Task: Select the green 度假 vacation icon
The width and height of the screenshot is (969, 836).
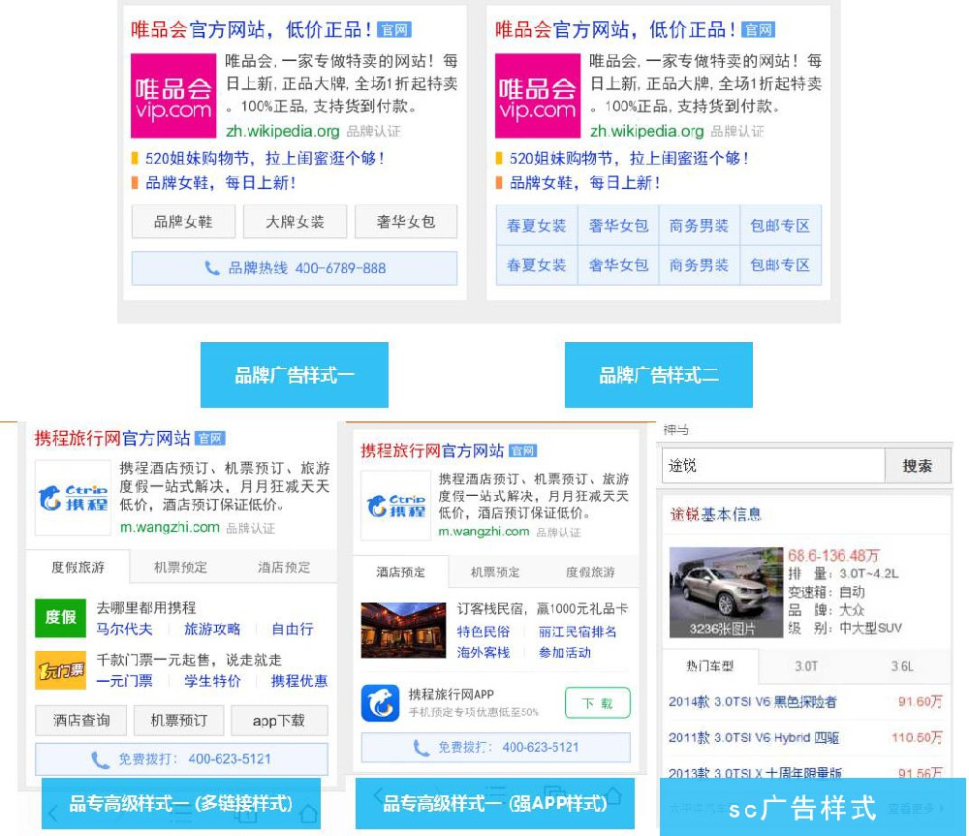Action: (x=60, y=617)
